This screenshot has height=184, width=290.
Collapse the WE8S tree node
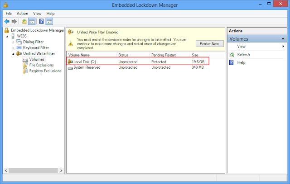(7, 36)
